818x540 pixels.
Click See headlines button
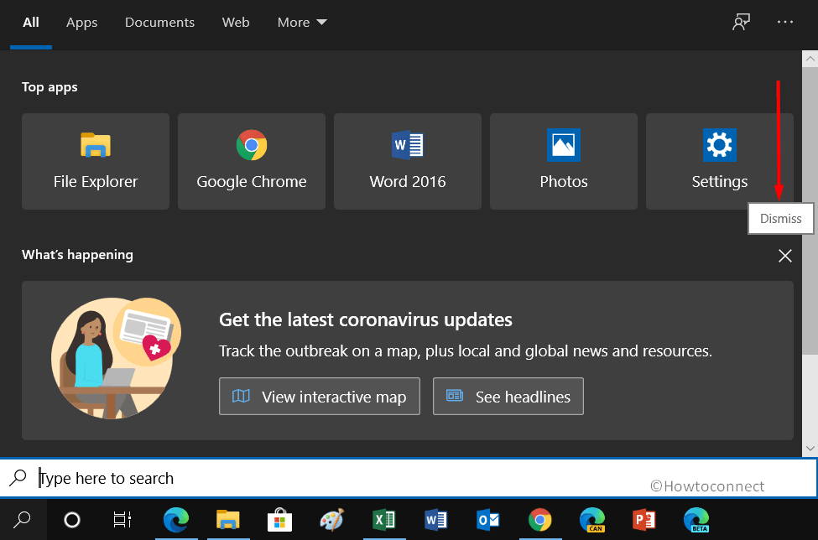(508, 396)
